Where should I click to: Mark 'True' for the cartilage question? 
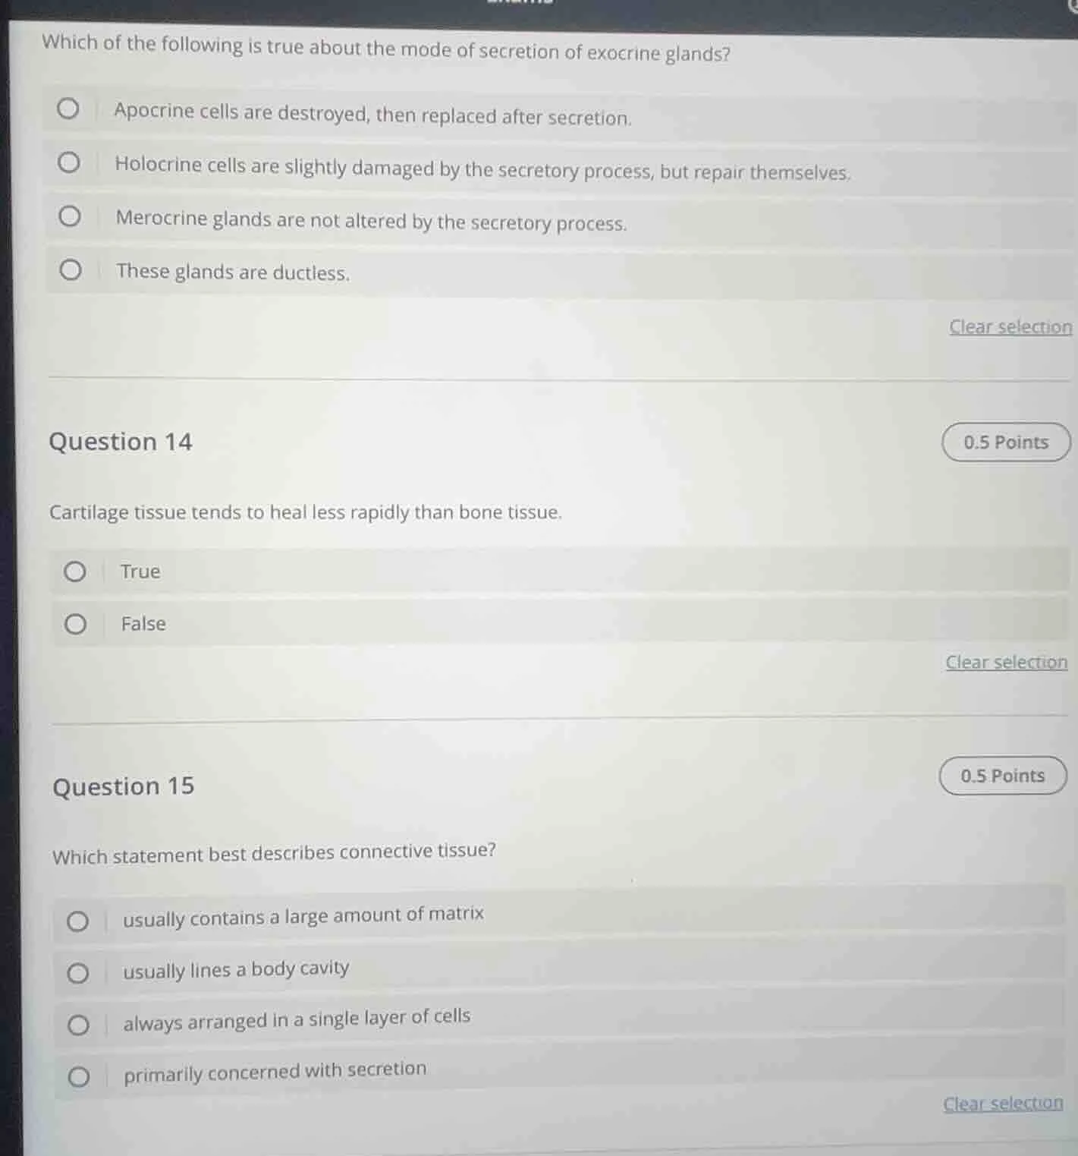76,570
